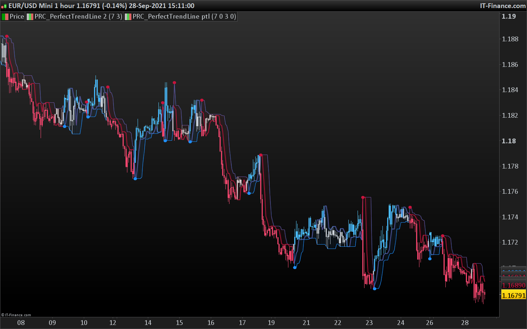Click date label 22 on the time axis
Screen dimensions: 527x329
(338, 323)
